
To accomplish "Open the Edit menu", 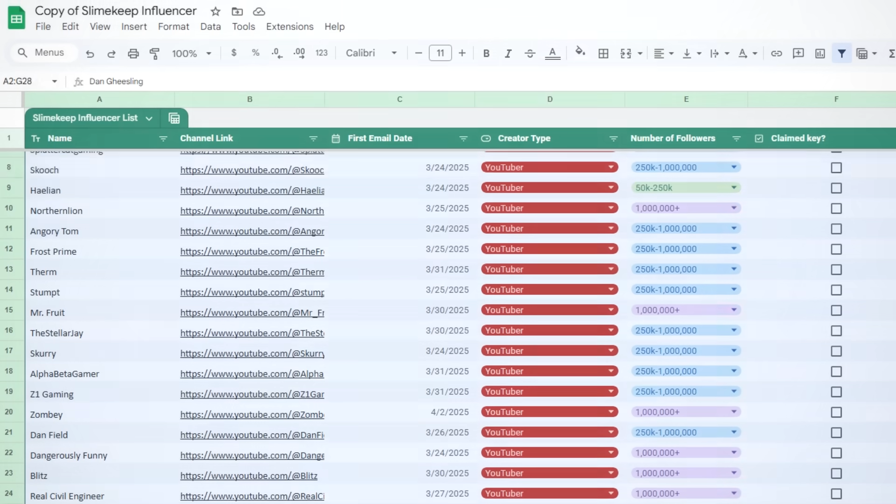I will (70, 27).
